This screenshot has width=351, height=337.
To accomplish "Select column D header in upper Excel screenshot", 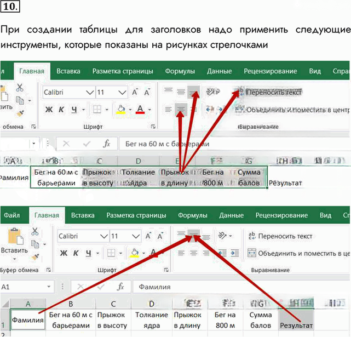I will [139, 161].
